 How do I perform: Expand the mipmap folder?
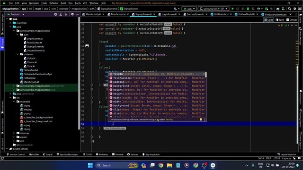point(14,133)
